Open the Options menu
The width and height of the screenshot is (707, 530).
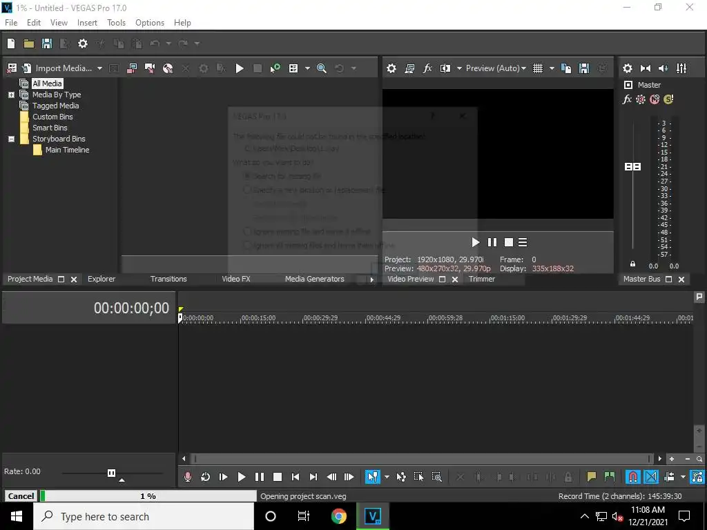(150, 23)
